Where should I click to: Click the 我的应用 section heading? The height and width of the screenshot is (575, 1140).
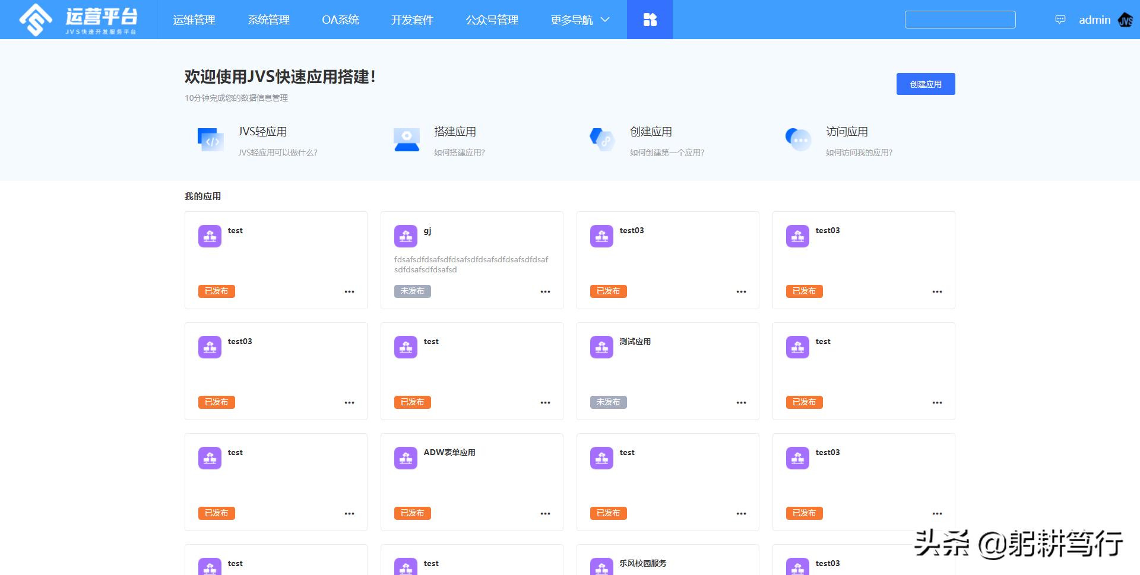click(x=202, y=196)
